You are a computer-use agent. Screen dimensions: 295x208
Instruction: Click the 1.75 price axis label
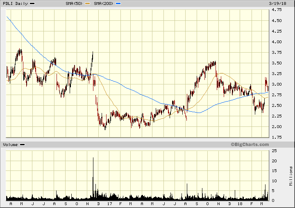point(277,137)
